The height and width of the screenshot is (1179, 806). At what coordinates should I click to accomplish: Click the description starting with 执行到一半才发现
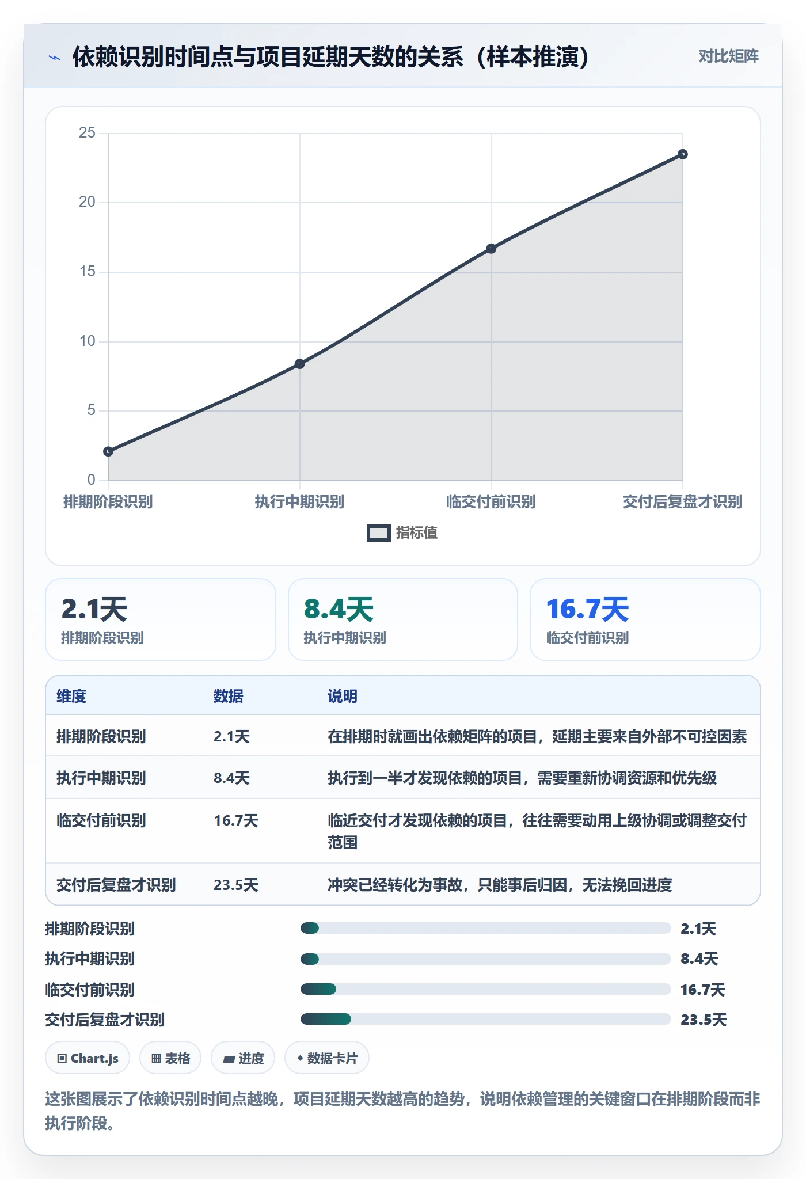point(522,778)
